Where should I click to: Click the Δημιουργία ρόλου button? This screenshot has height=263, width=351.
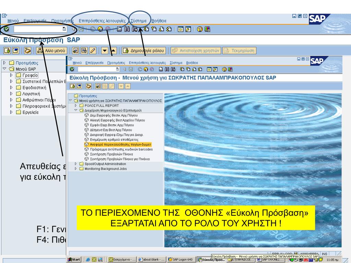[144, 51]
